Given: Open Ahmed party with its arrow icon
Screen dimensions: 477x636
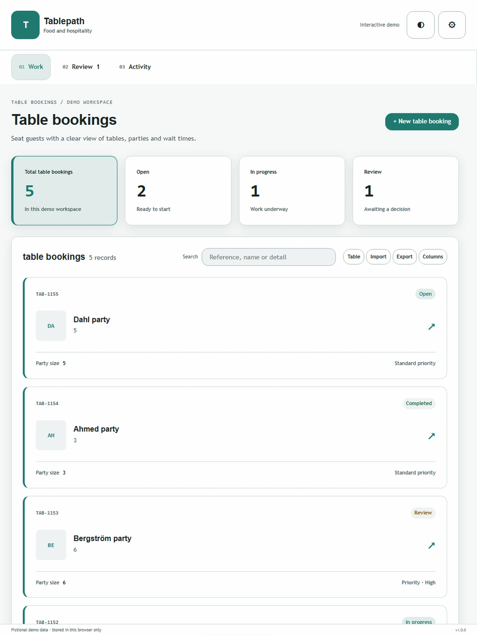Looking at the screenshot, I should [x=431, y=436].
